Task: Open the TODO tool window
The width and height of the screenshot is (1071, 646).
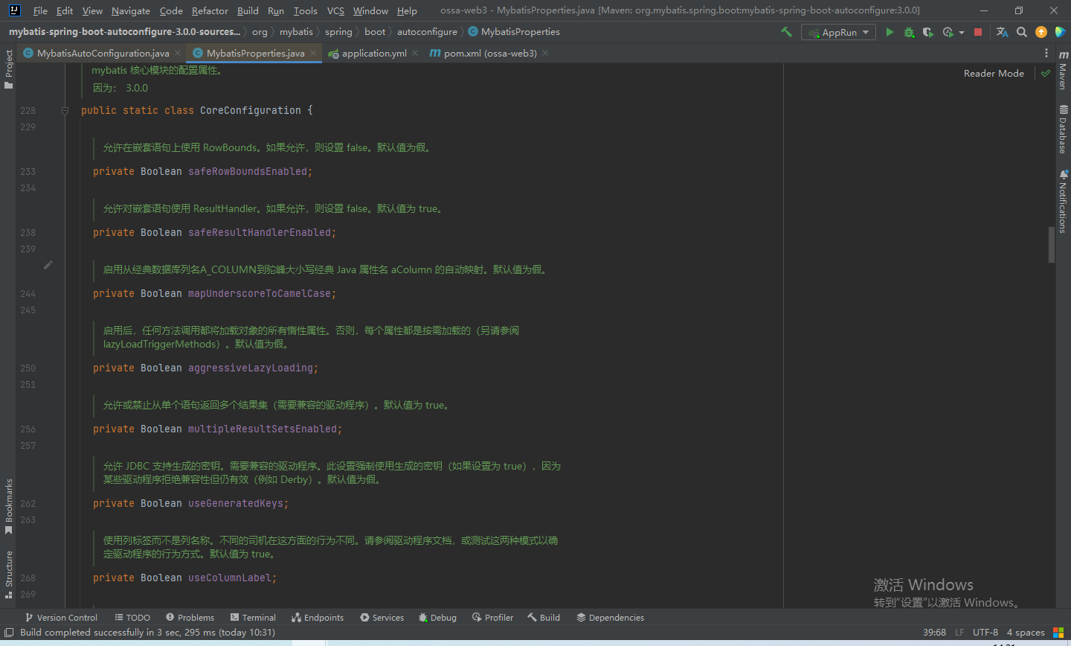Action: click(132, 618)
